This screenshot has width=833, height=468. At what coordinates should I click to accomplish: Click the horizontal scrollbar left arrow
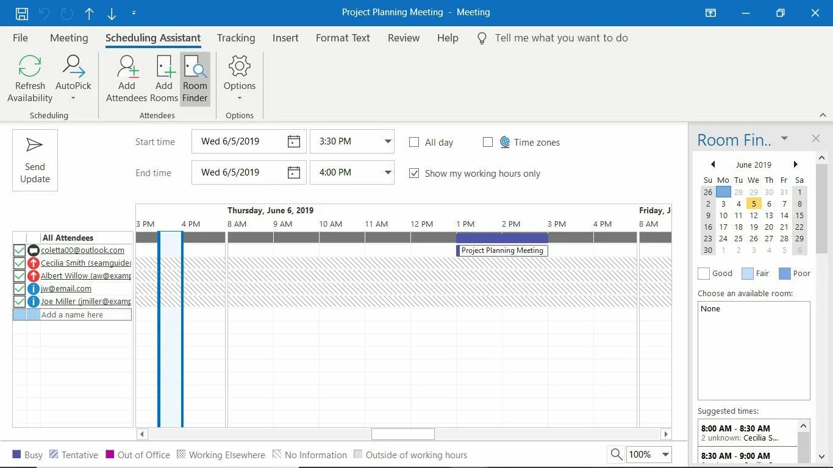[x=141, y=434]
